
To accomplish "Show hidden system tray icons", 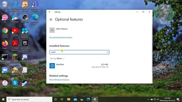I will coord(148,99).
